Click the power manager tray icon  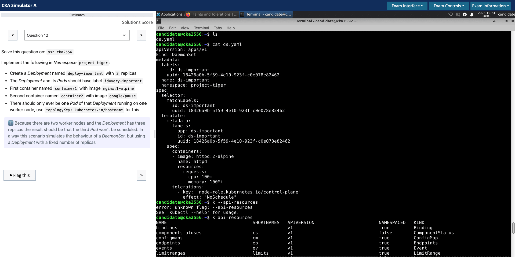[465, 14]
